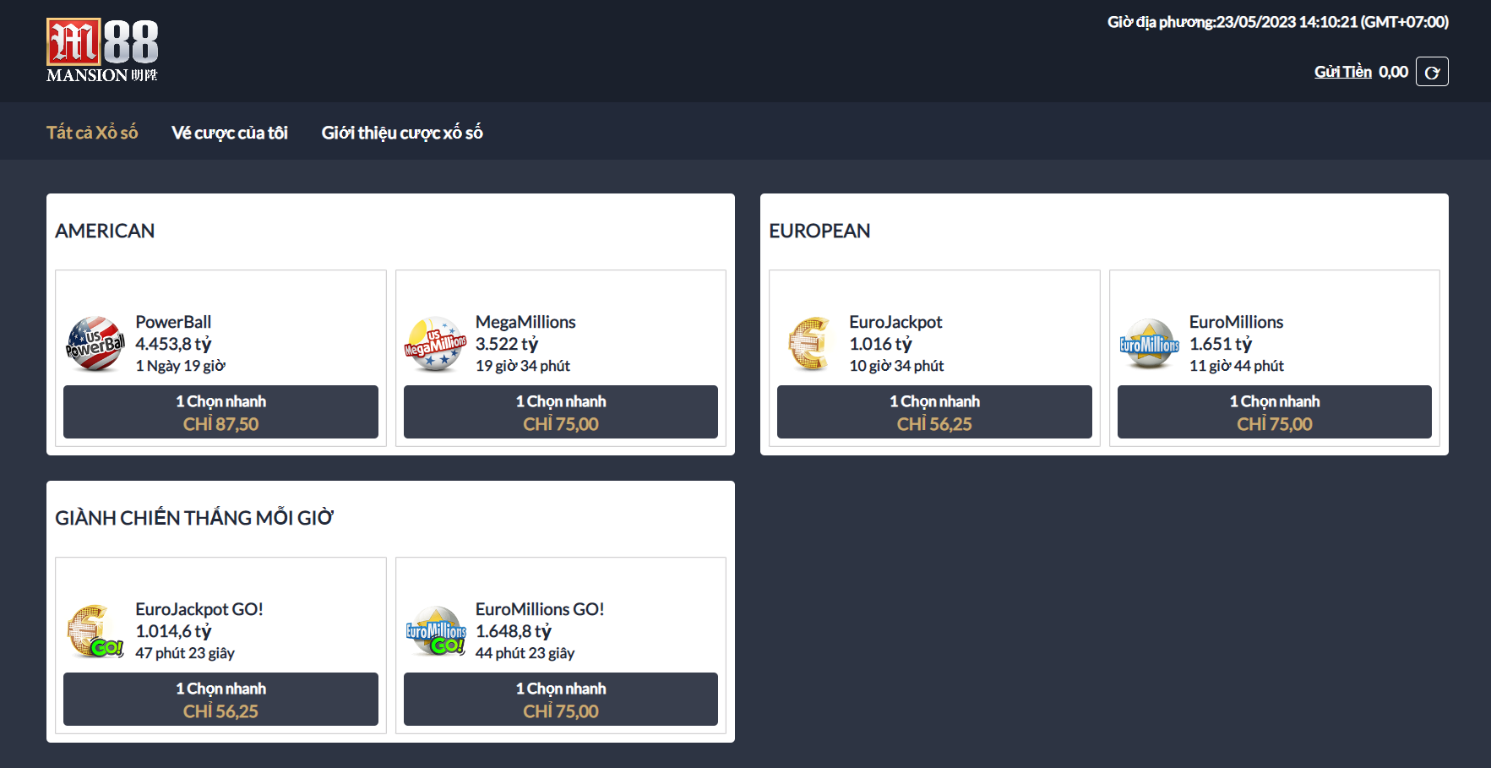Open the EuroMillions star ball icon

point(1149,344)
